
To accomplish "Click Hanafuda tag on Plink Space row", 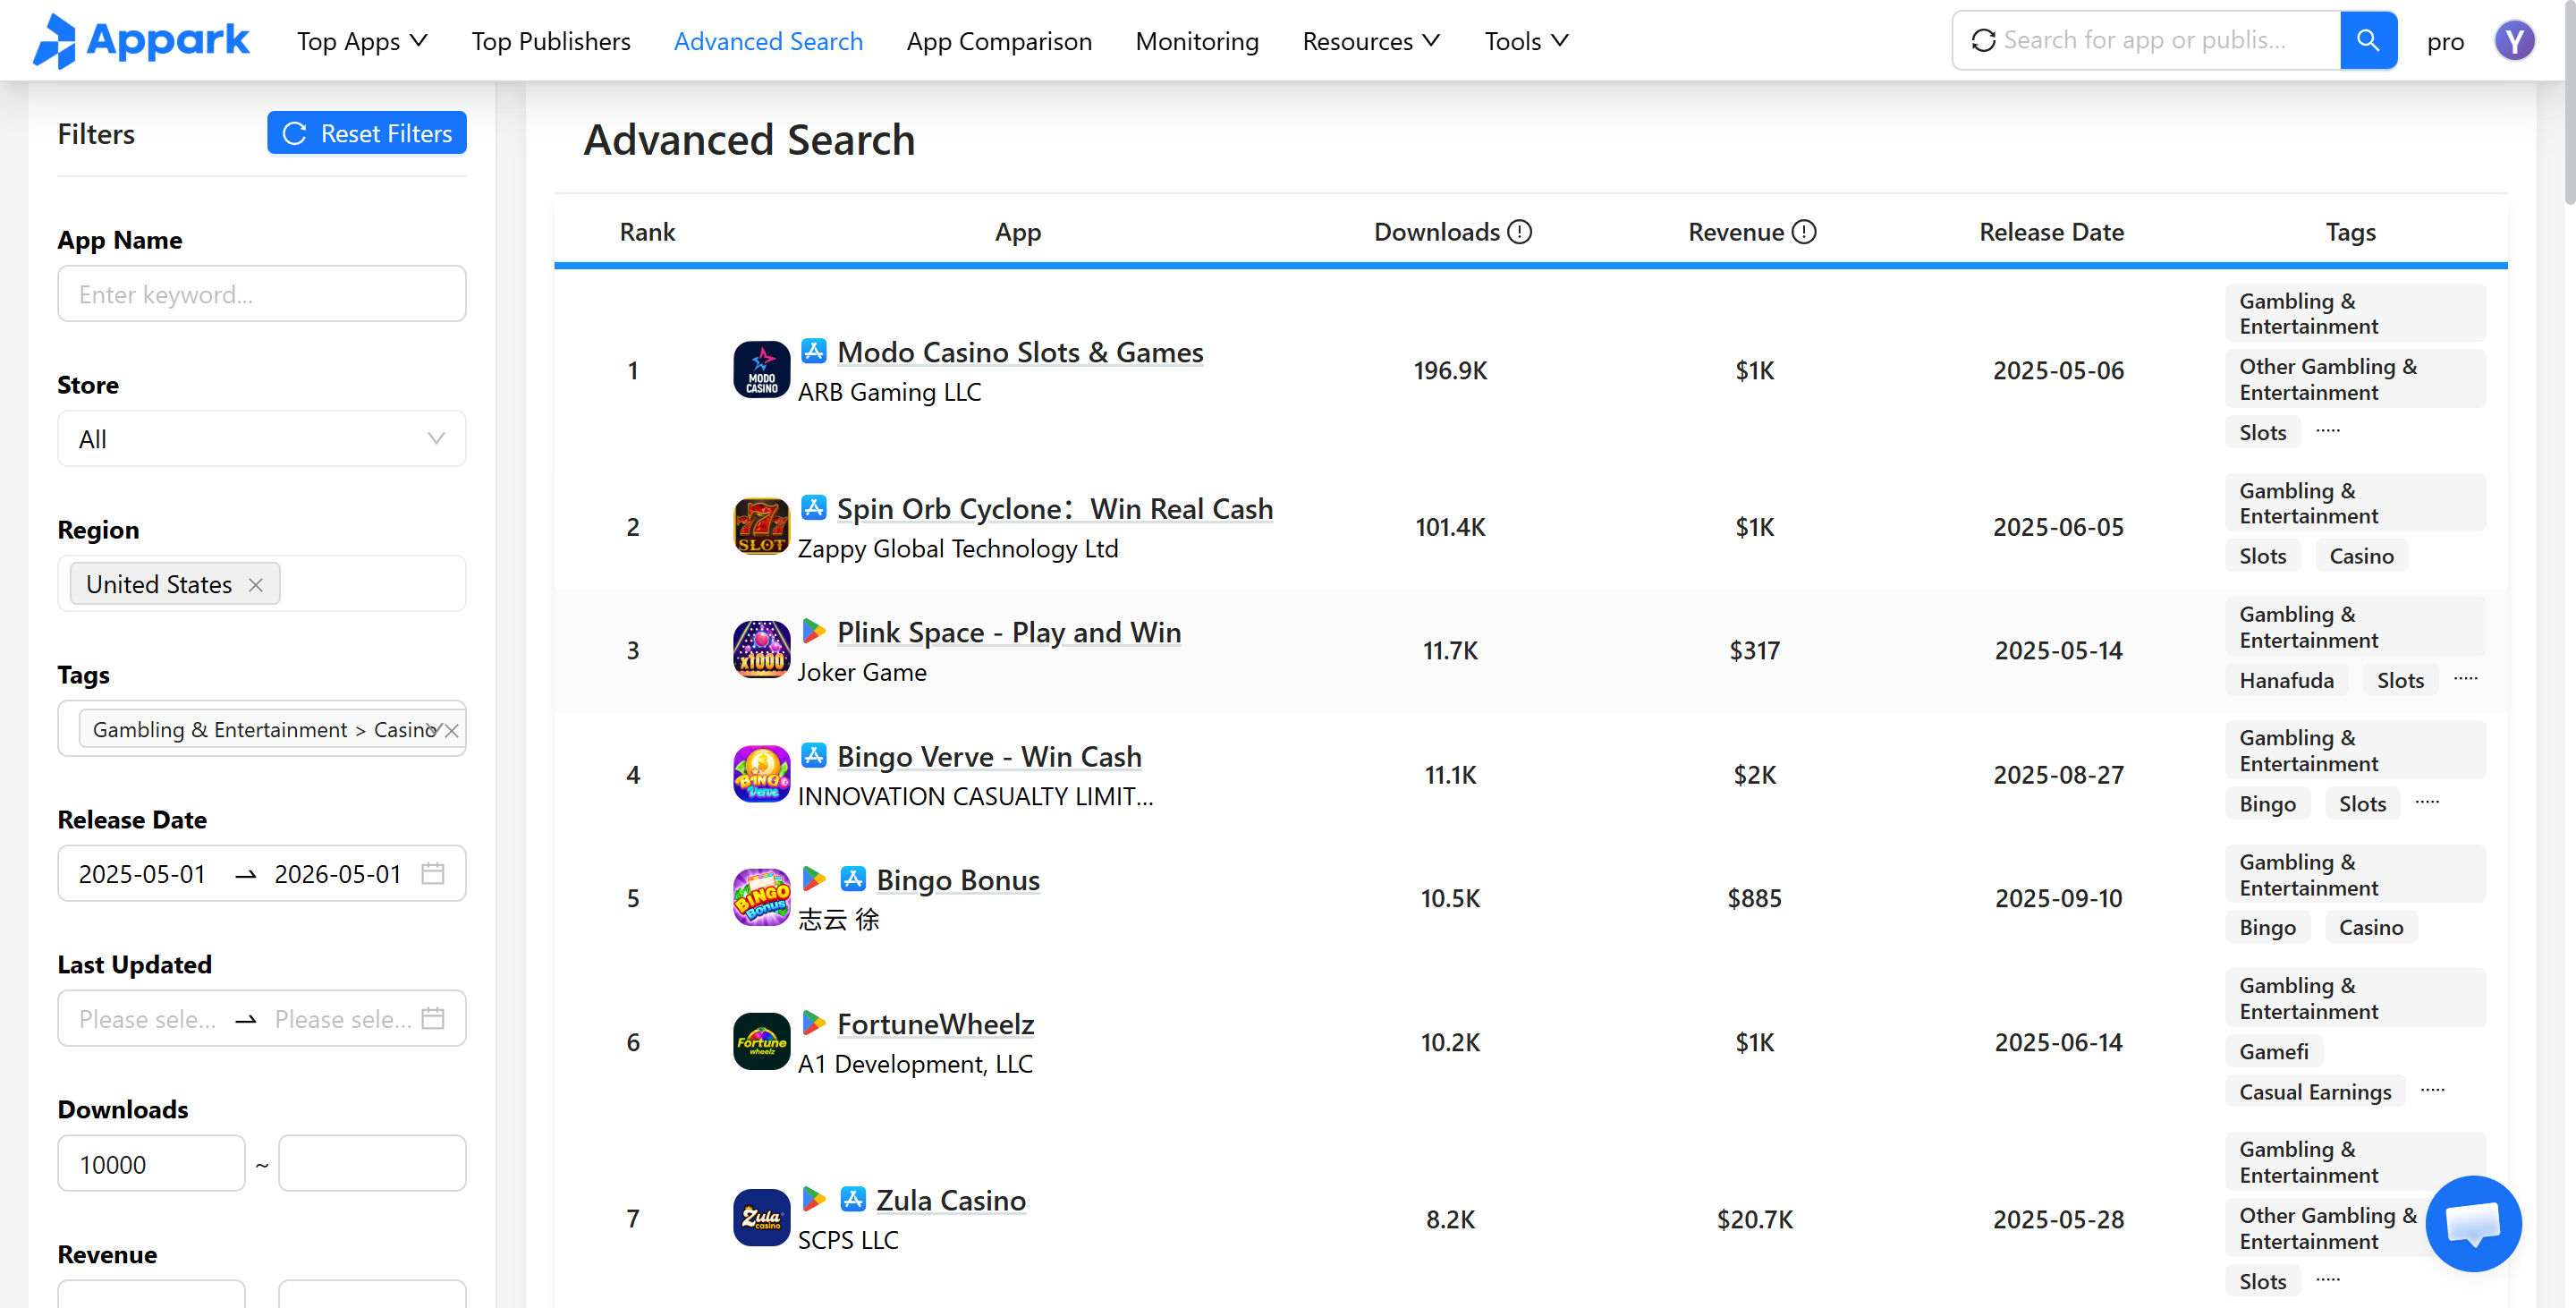I will [x=2286, y=680].
